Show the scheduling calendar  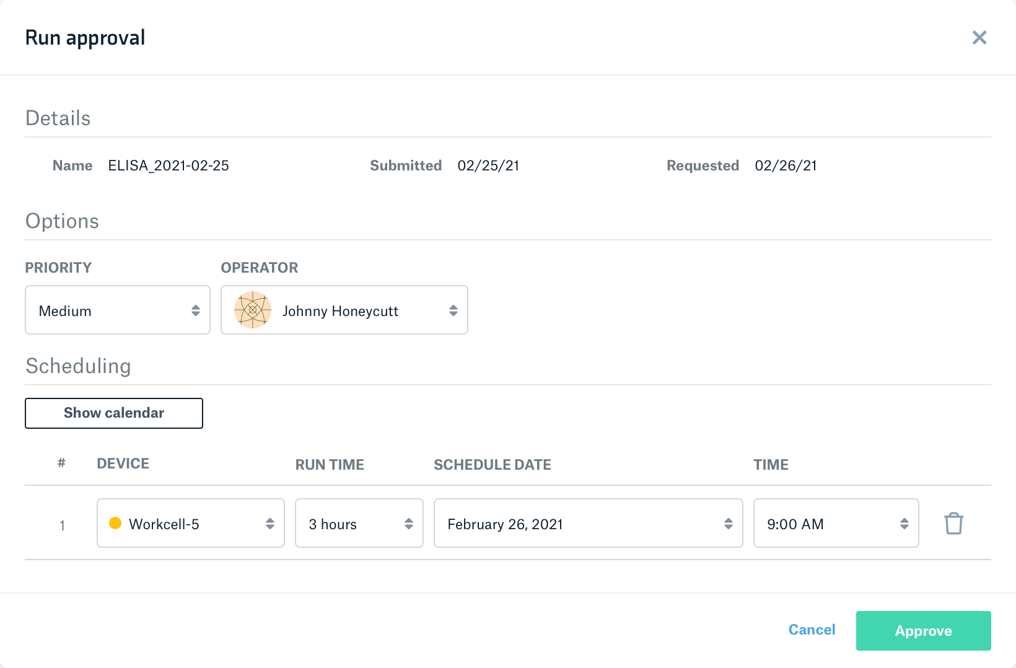tap(114, 413)
